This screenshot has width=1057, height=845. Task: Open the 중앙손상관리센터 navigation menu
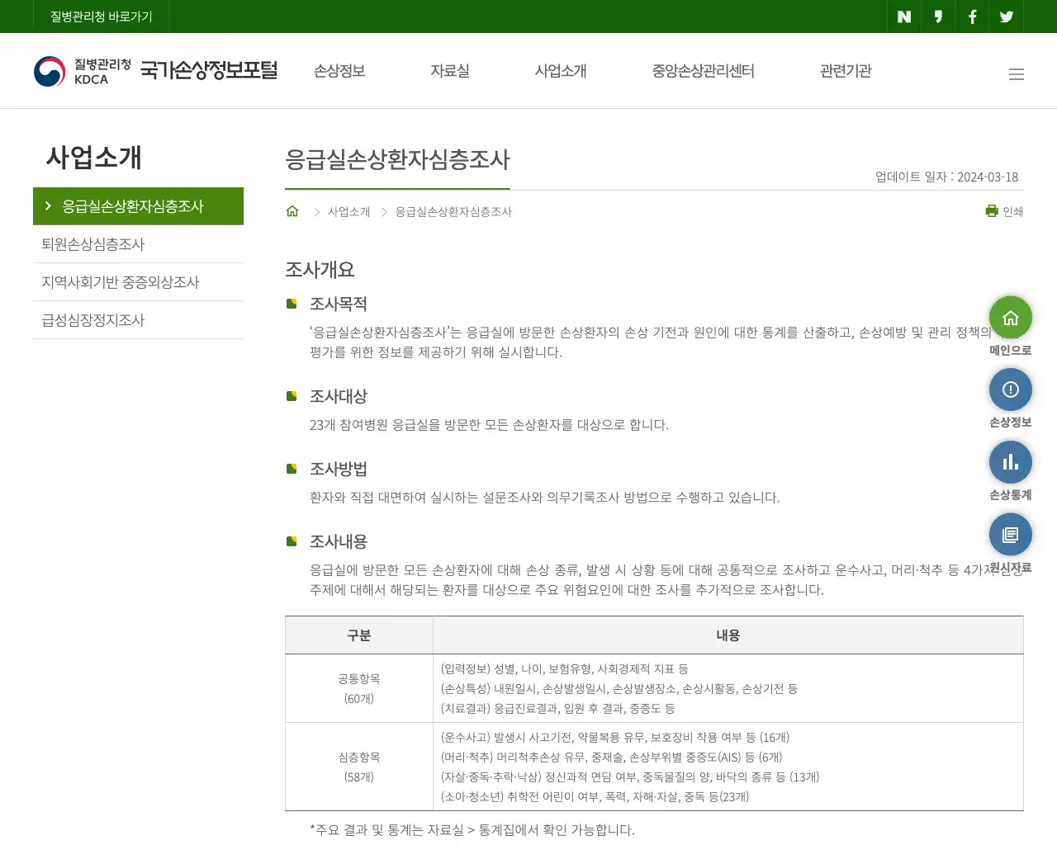click(704, 71)
